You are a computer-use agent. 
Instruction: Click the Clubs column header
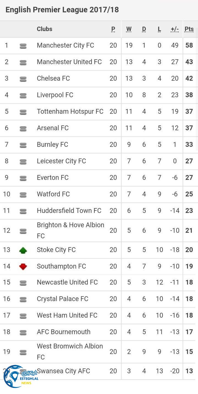click(45, 29)
